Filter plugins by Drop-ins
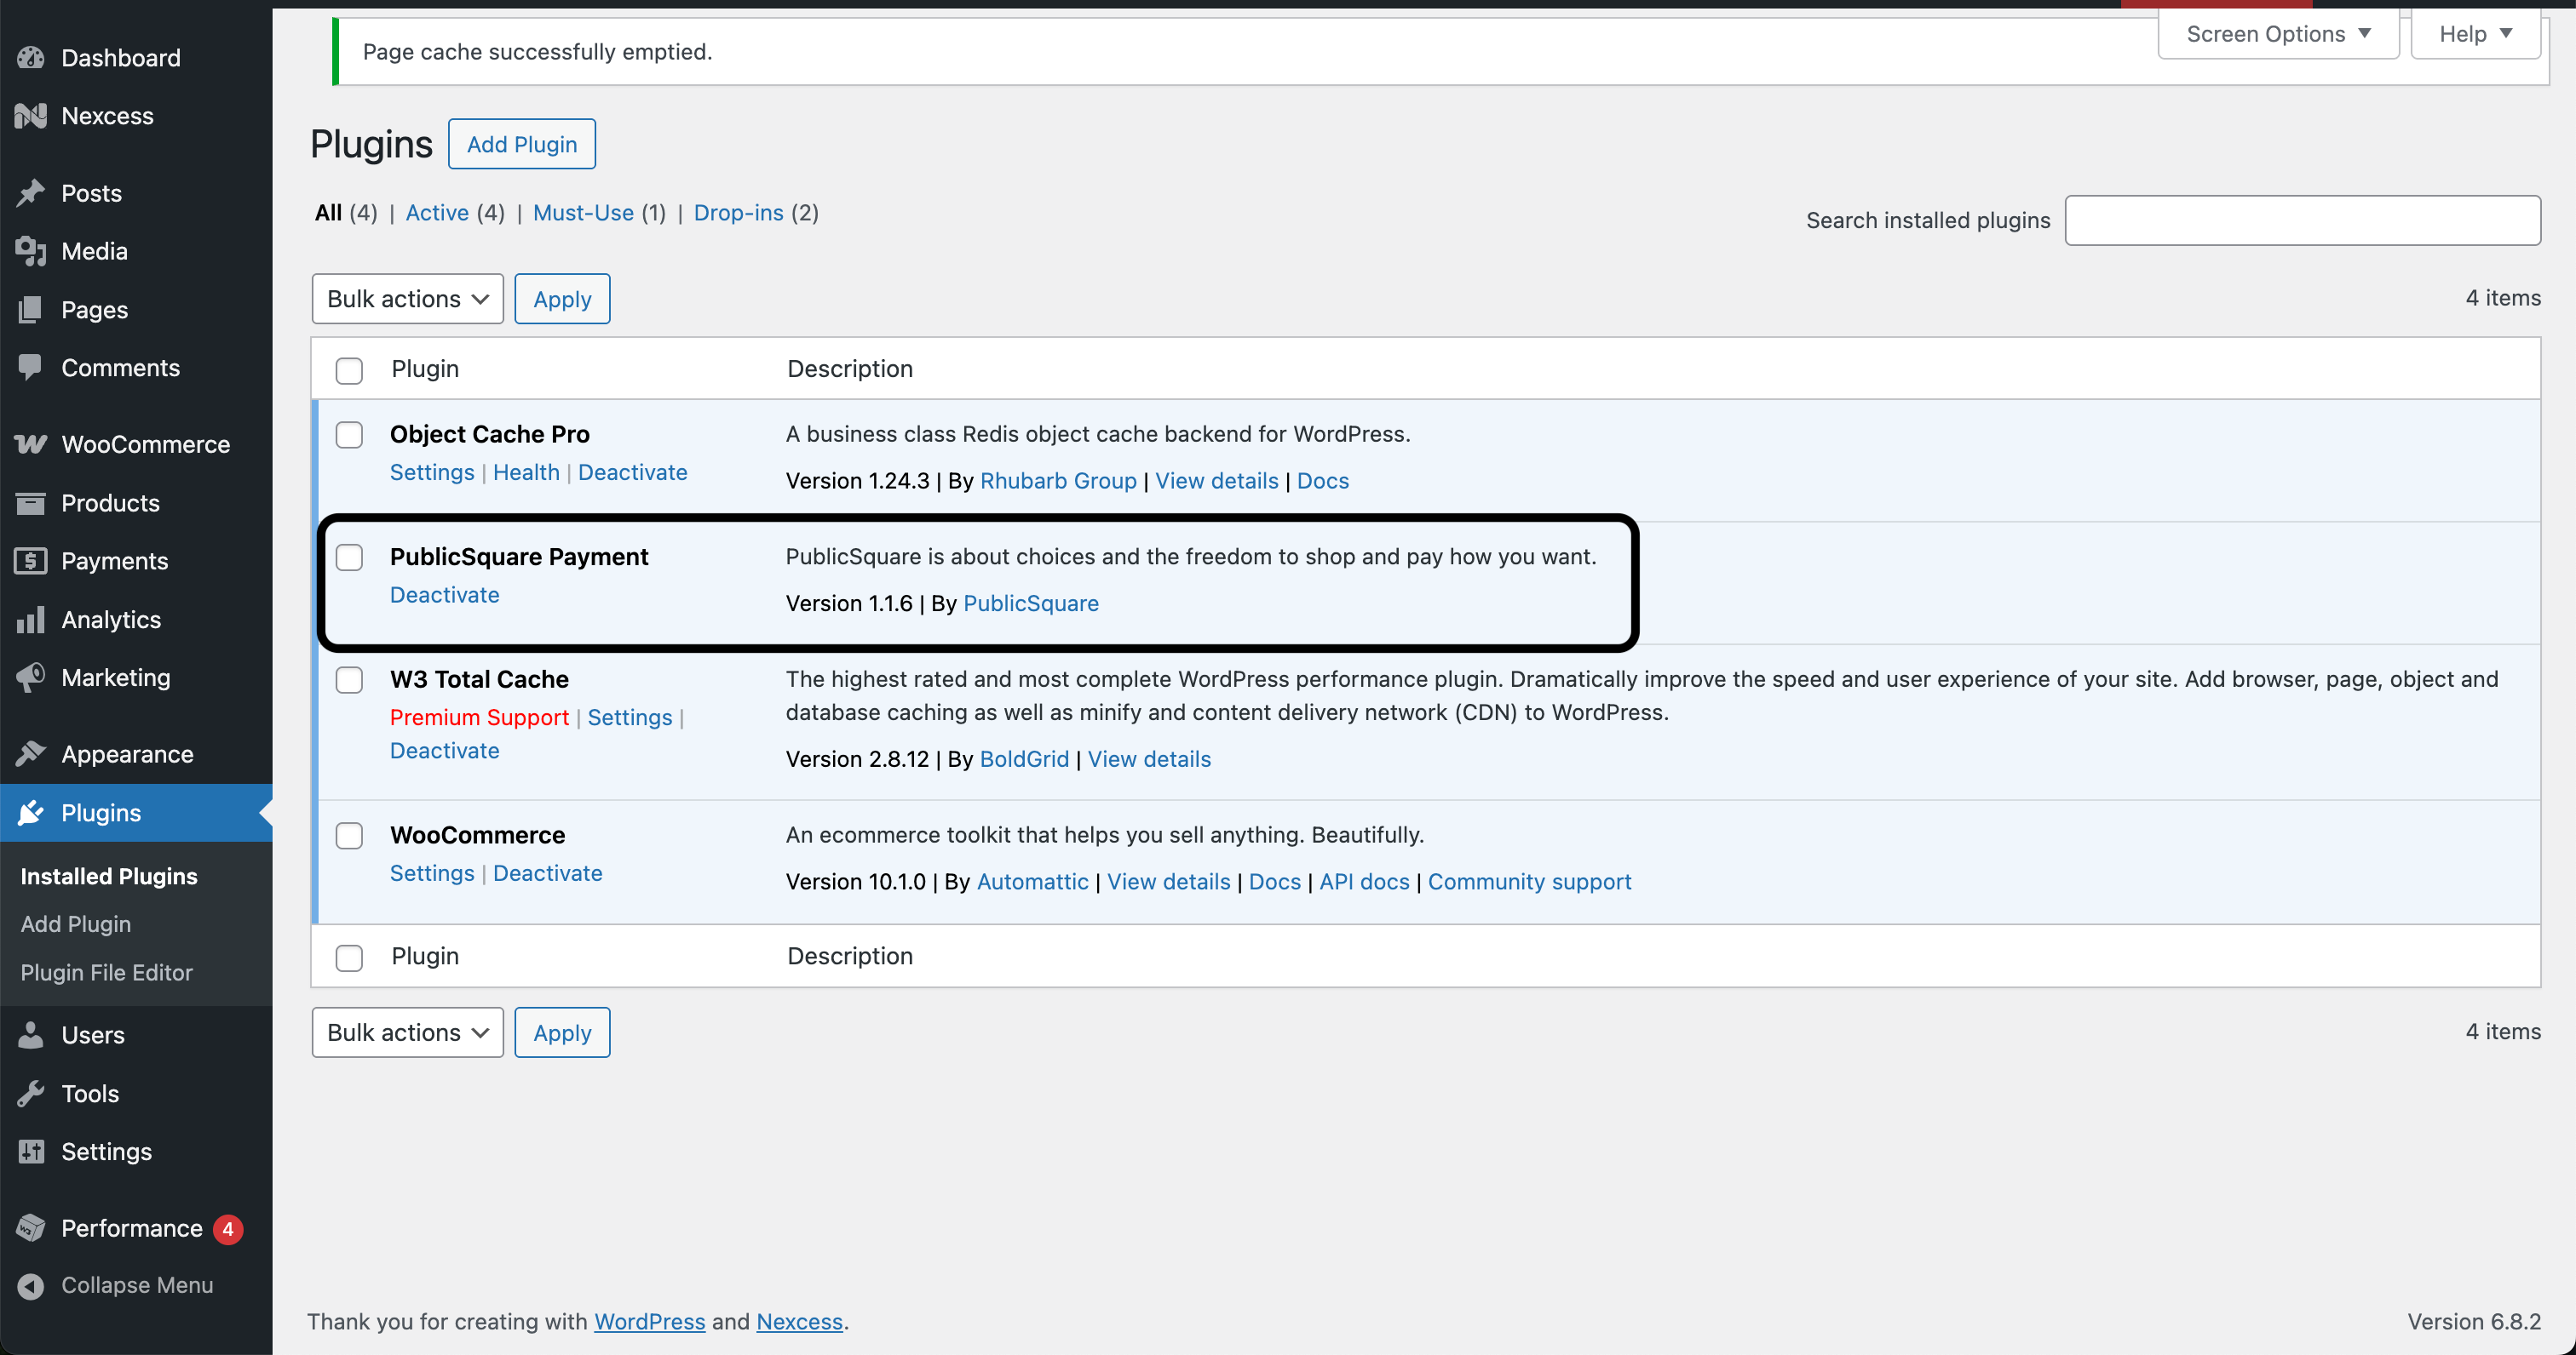Image resolution: width=2576 pixels, height=1355 pixels. coord(738,213)
